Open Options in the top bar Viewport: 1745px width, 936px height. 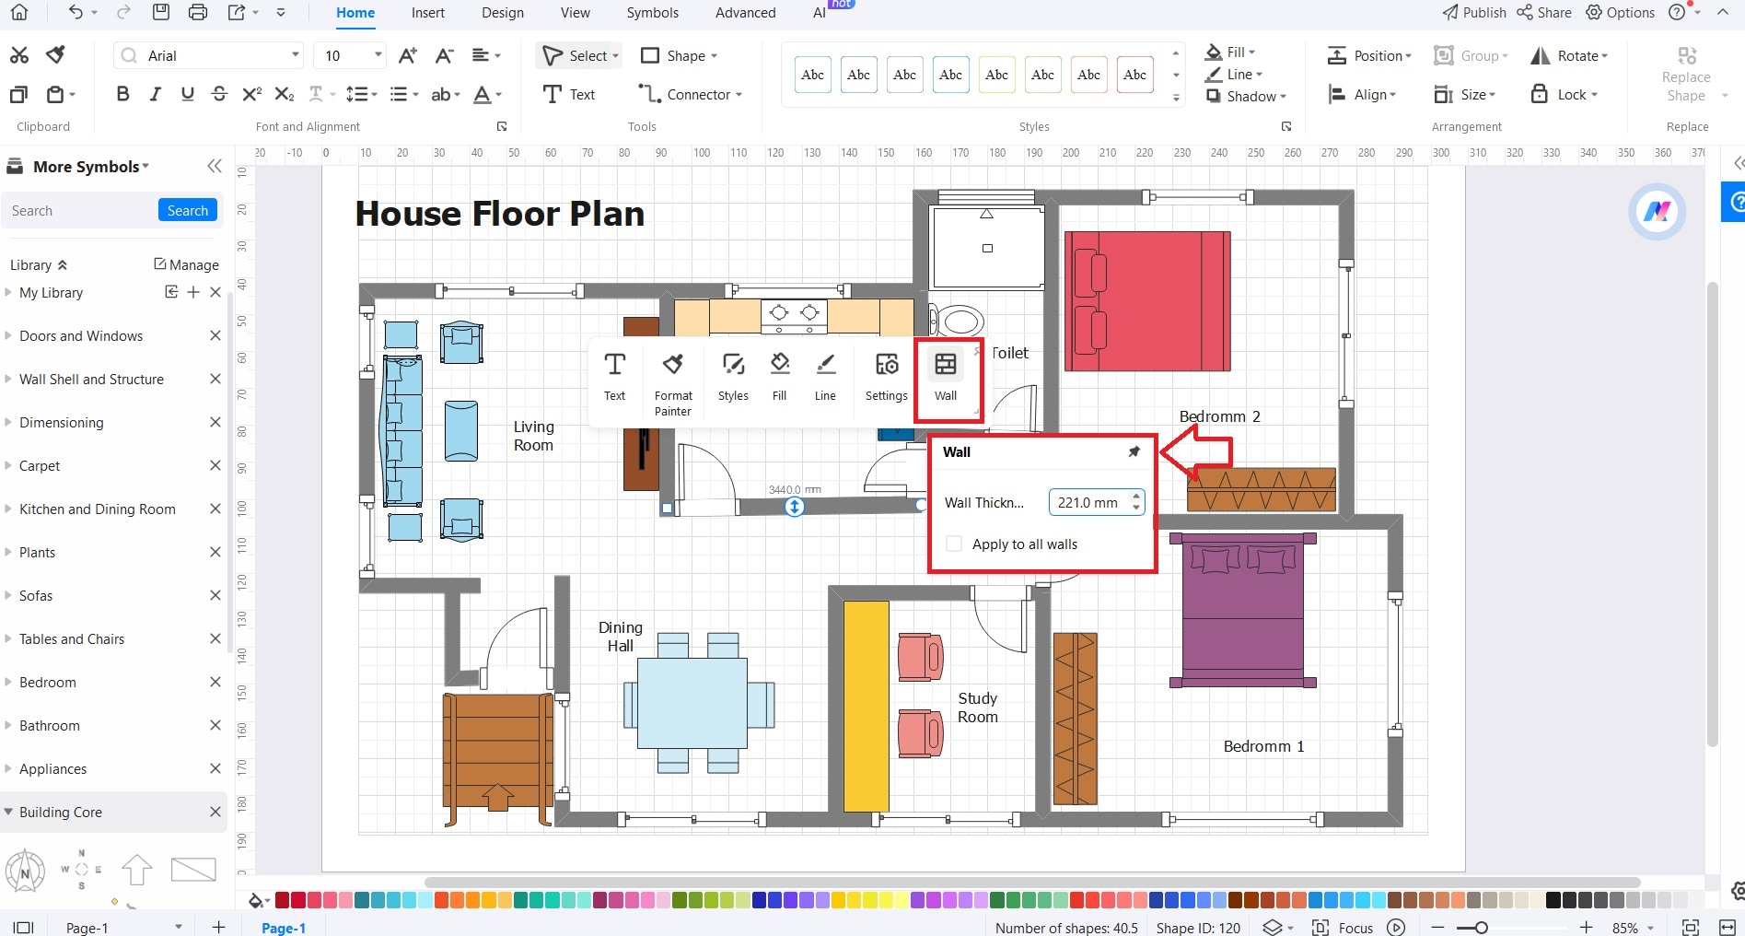coord(1620,12)
